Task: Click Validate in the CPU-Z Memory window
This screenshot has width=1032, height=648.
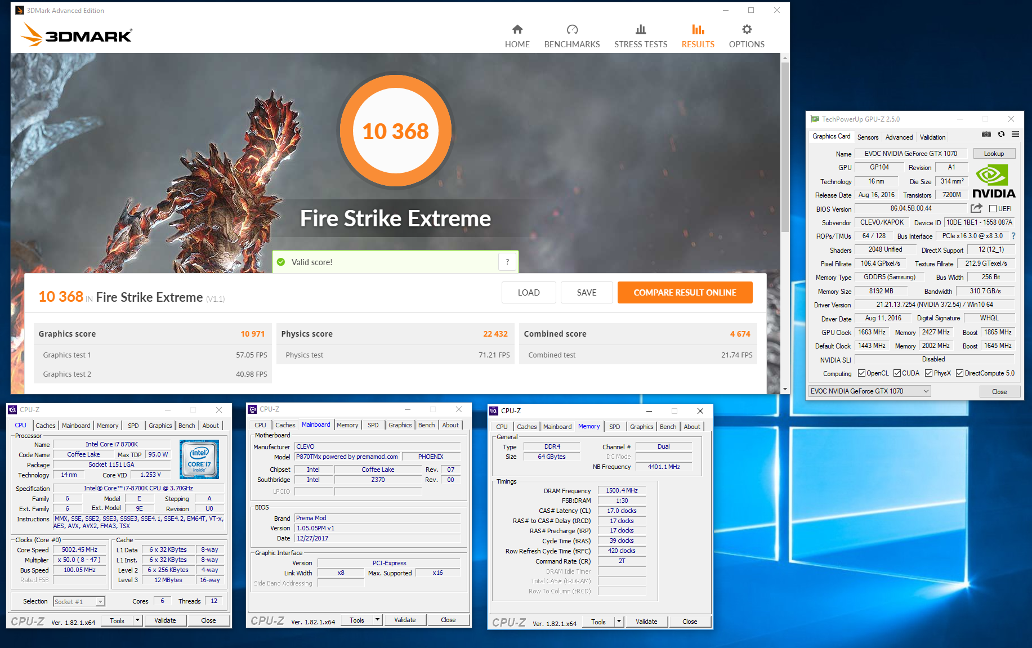Action: 646,622
